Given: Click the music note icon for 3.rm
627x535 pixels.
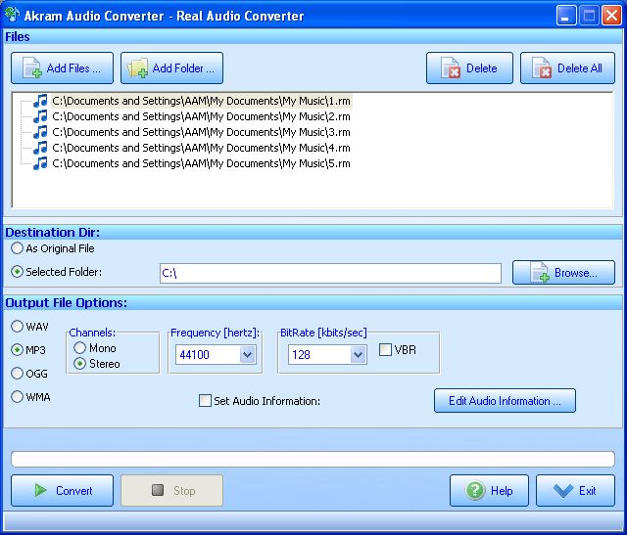Looking at the screenshot, I should coord(40,132).
